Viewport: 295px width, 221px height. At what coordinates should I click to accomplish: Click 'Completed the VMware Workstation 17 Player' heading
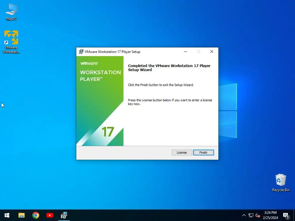tap(169, 68)
